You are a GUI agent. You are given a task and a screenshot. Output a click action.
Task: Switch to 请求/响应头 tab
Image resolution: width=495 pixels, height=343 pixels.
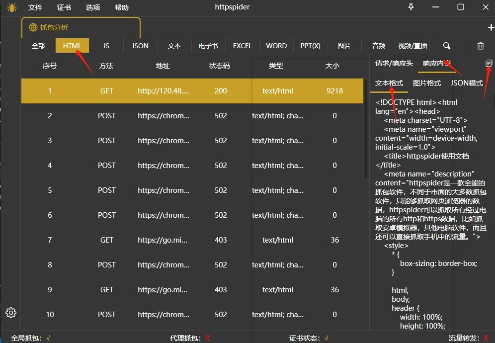[394, 64]
